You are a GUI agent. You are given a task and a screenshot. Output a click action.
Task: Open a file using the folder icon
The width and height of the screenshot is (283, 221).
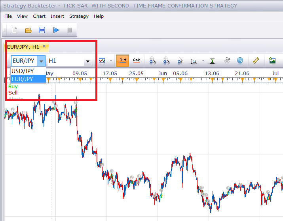(28, 30)
